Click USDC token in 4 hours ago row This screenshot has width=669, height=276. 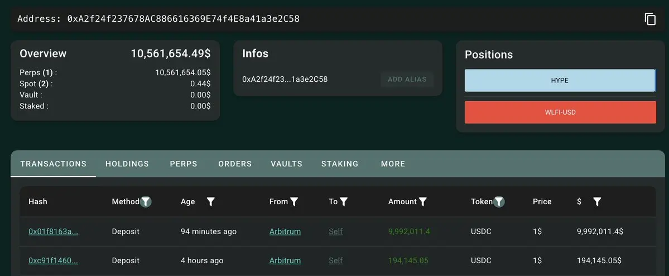click(482, 260)
